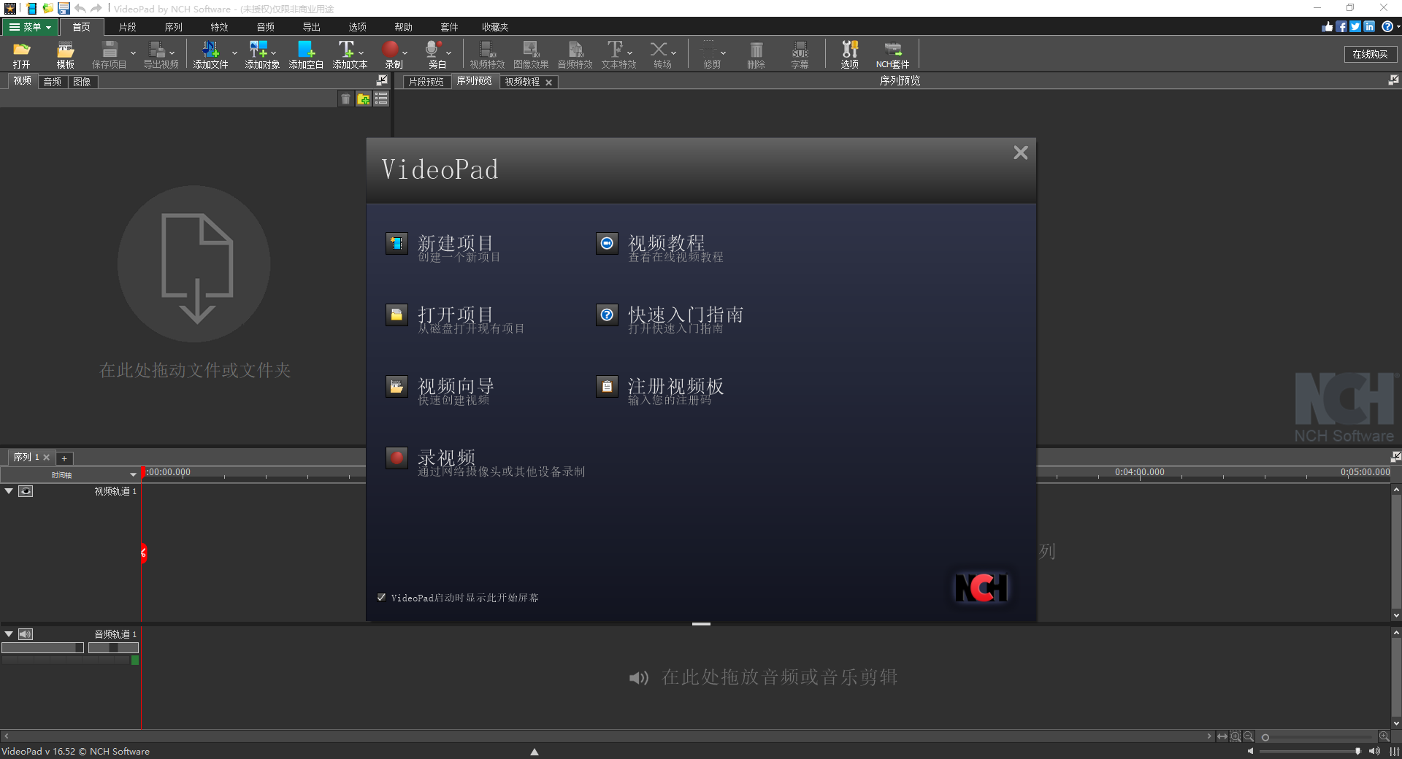Toggle visibility of 视频轨道 1
The image size is (1402, 759).
click(26, 491)
